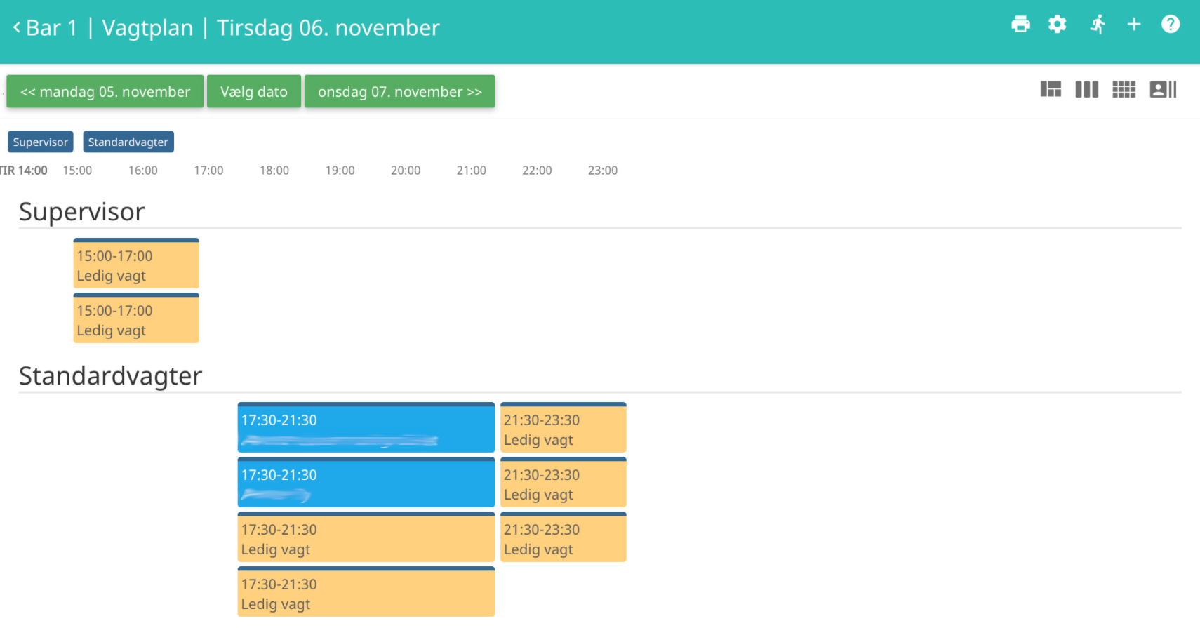Open first Supervisor 15:00-17:00 Ledig vagt

(x=136, y=264)
